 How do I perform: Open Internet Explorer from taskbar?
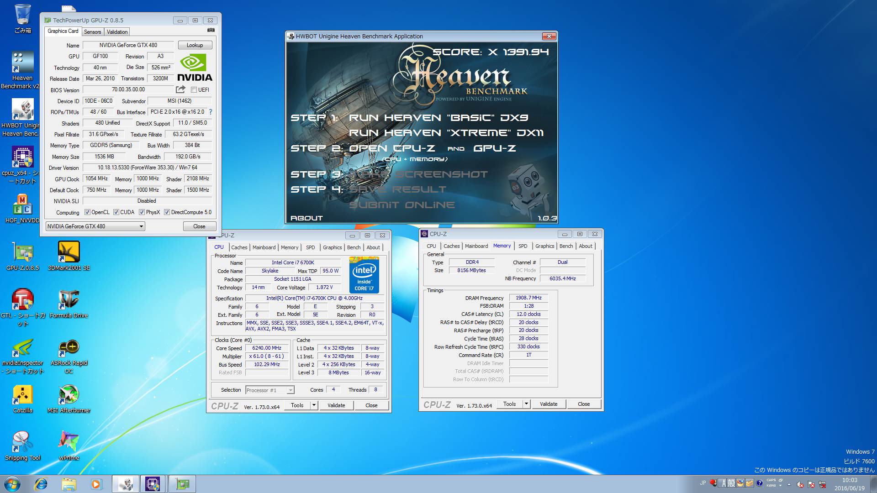tap(41, 484)
